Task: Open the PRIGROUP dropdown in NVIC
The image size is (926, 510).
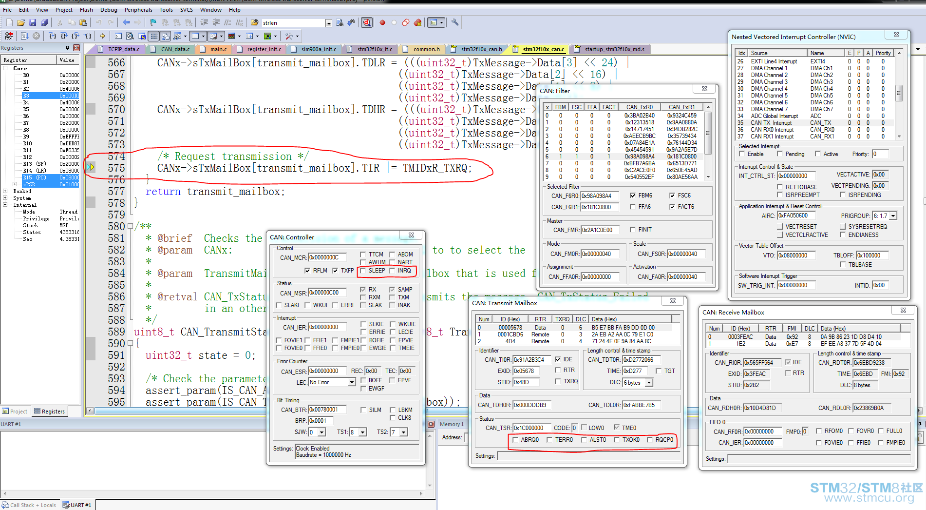Action: point(893,216)
